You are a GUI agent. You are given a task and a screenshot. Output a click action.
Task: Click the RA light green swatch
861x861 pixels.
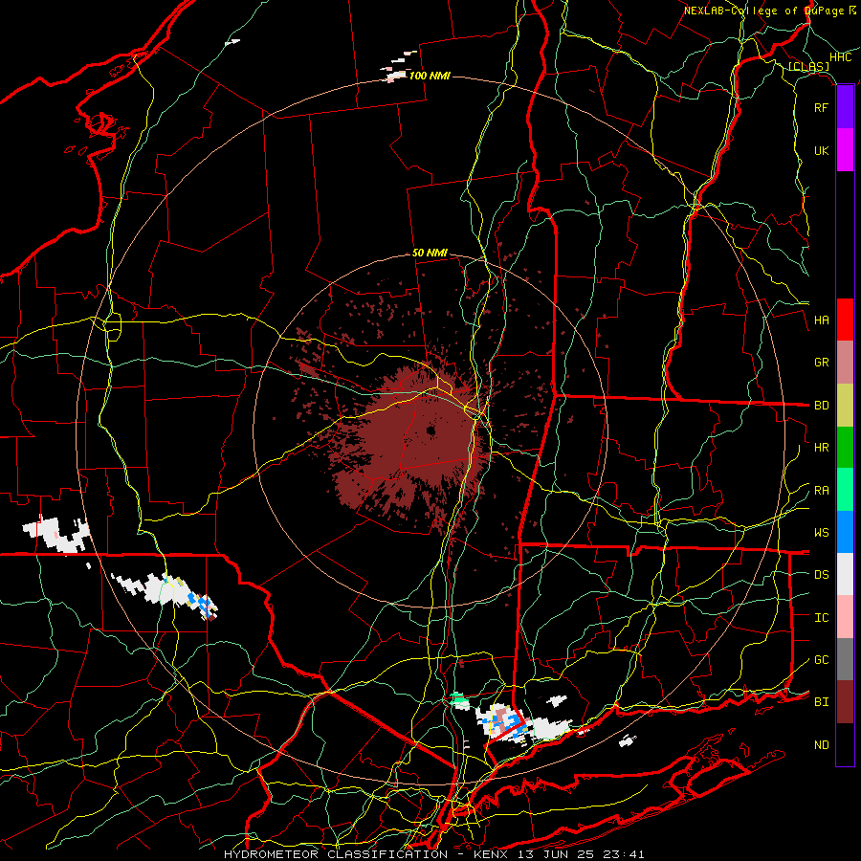(845, 490)
